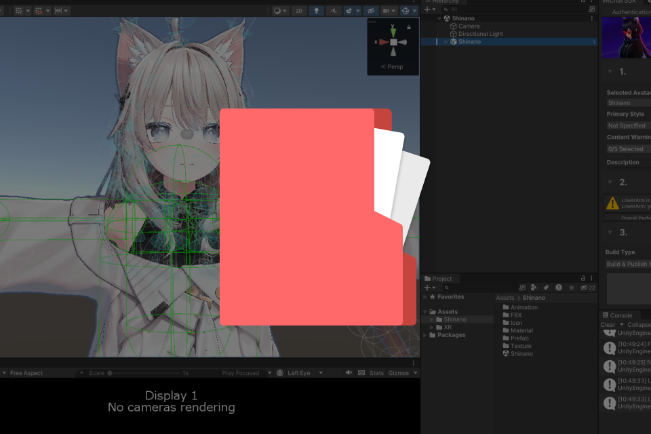
Task: Toggle grid snapping magnet icon
Action: (39, 11)
